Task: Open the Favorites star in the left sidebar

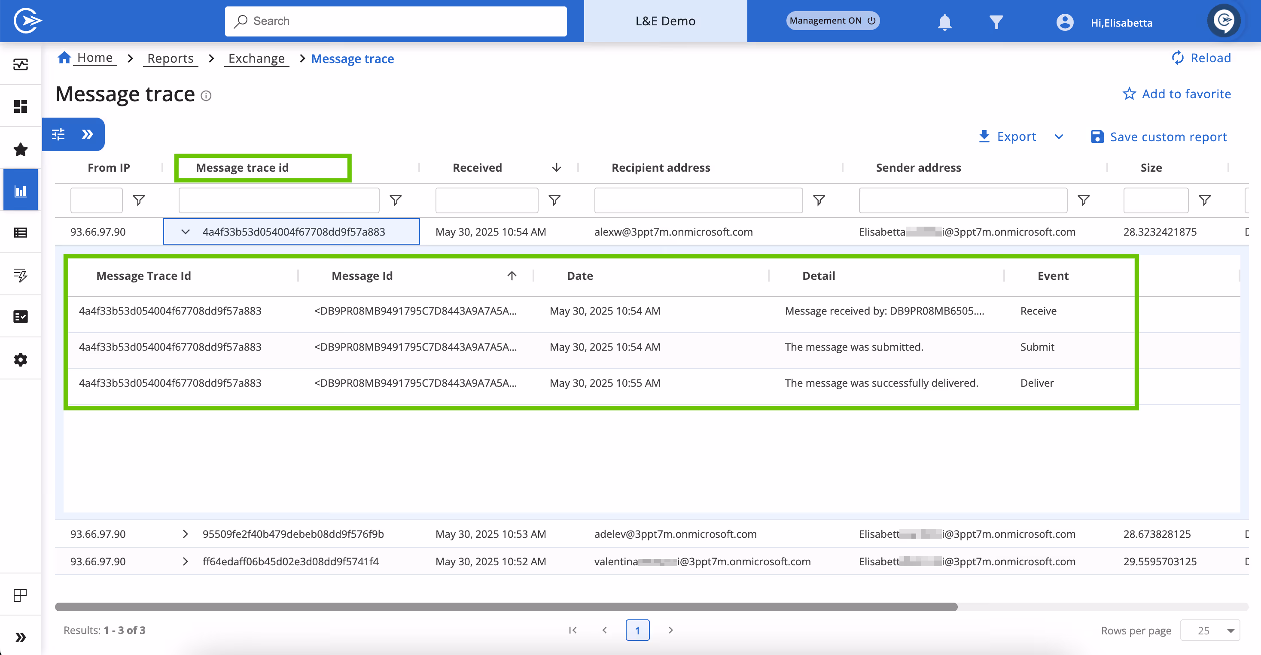Action: [21, 149]
